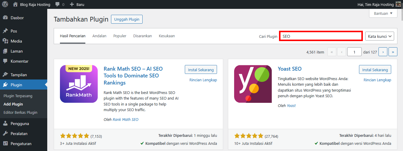
Task: Click the Pengguna user icon in sidebar
Action: [5, 124]
